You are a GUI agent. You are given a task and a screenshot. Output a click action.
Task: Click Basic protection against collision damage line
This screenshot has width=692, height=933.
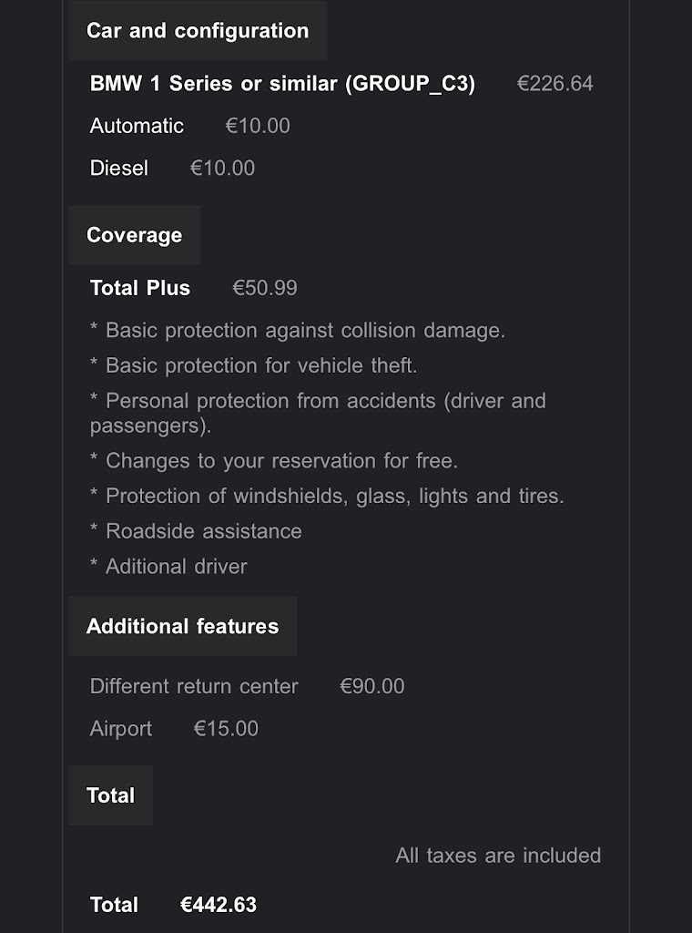(x=297, y=330)
